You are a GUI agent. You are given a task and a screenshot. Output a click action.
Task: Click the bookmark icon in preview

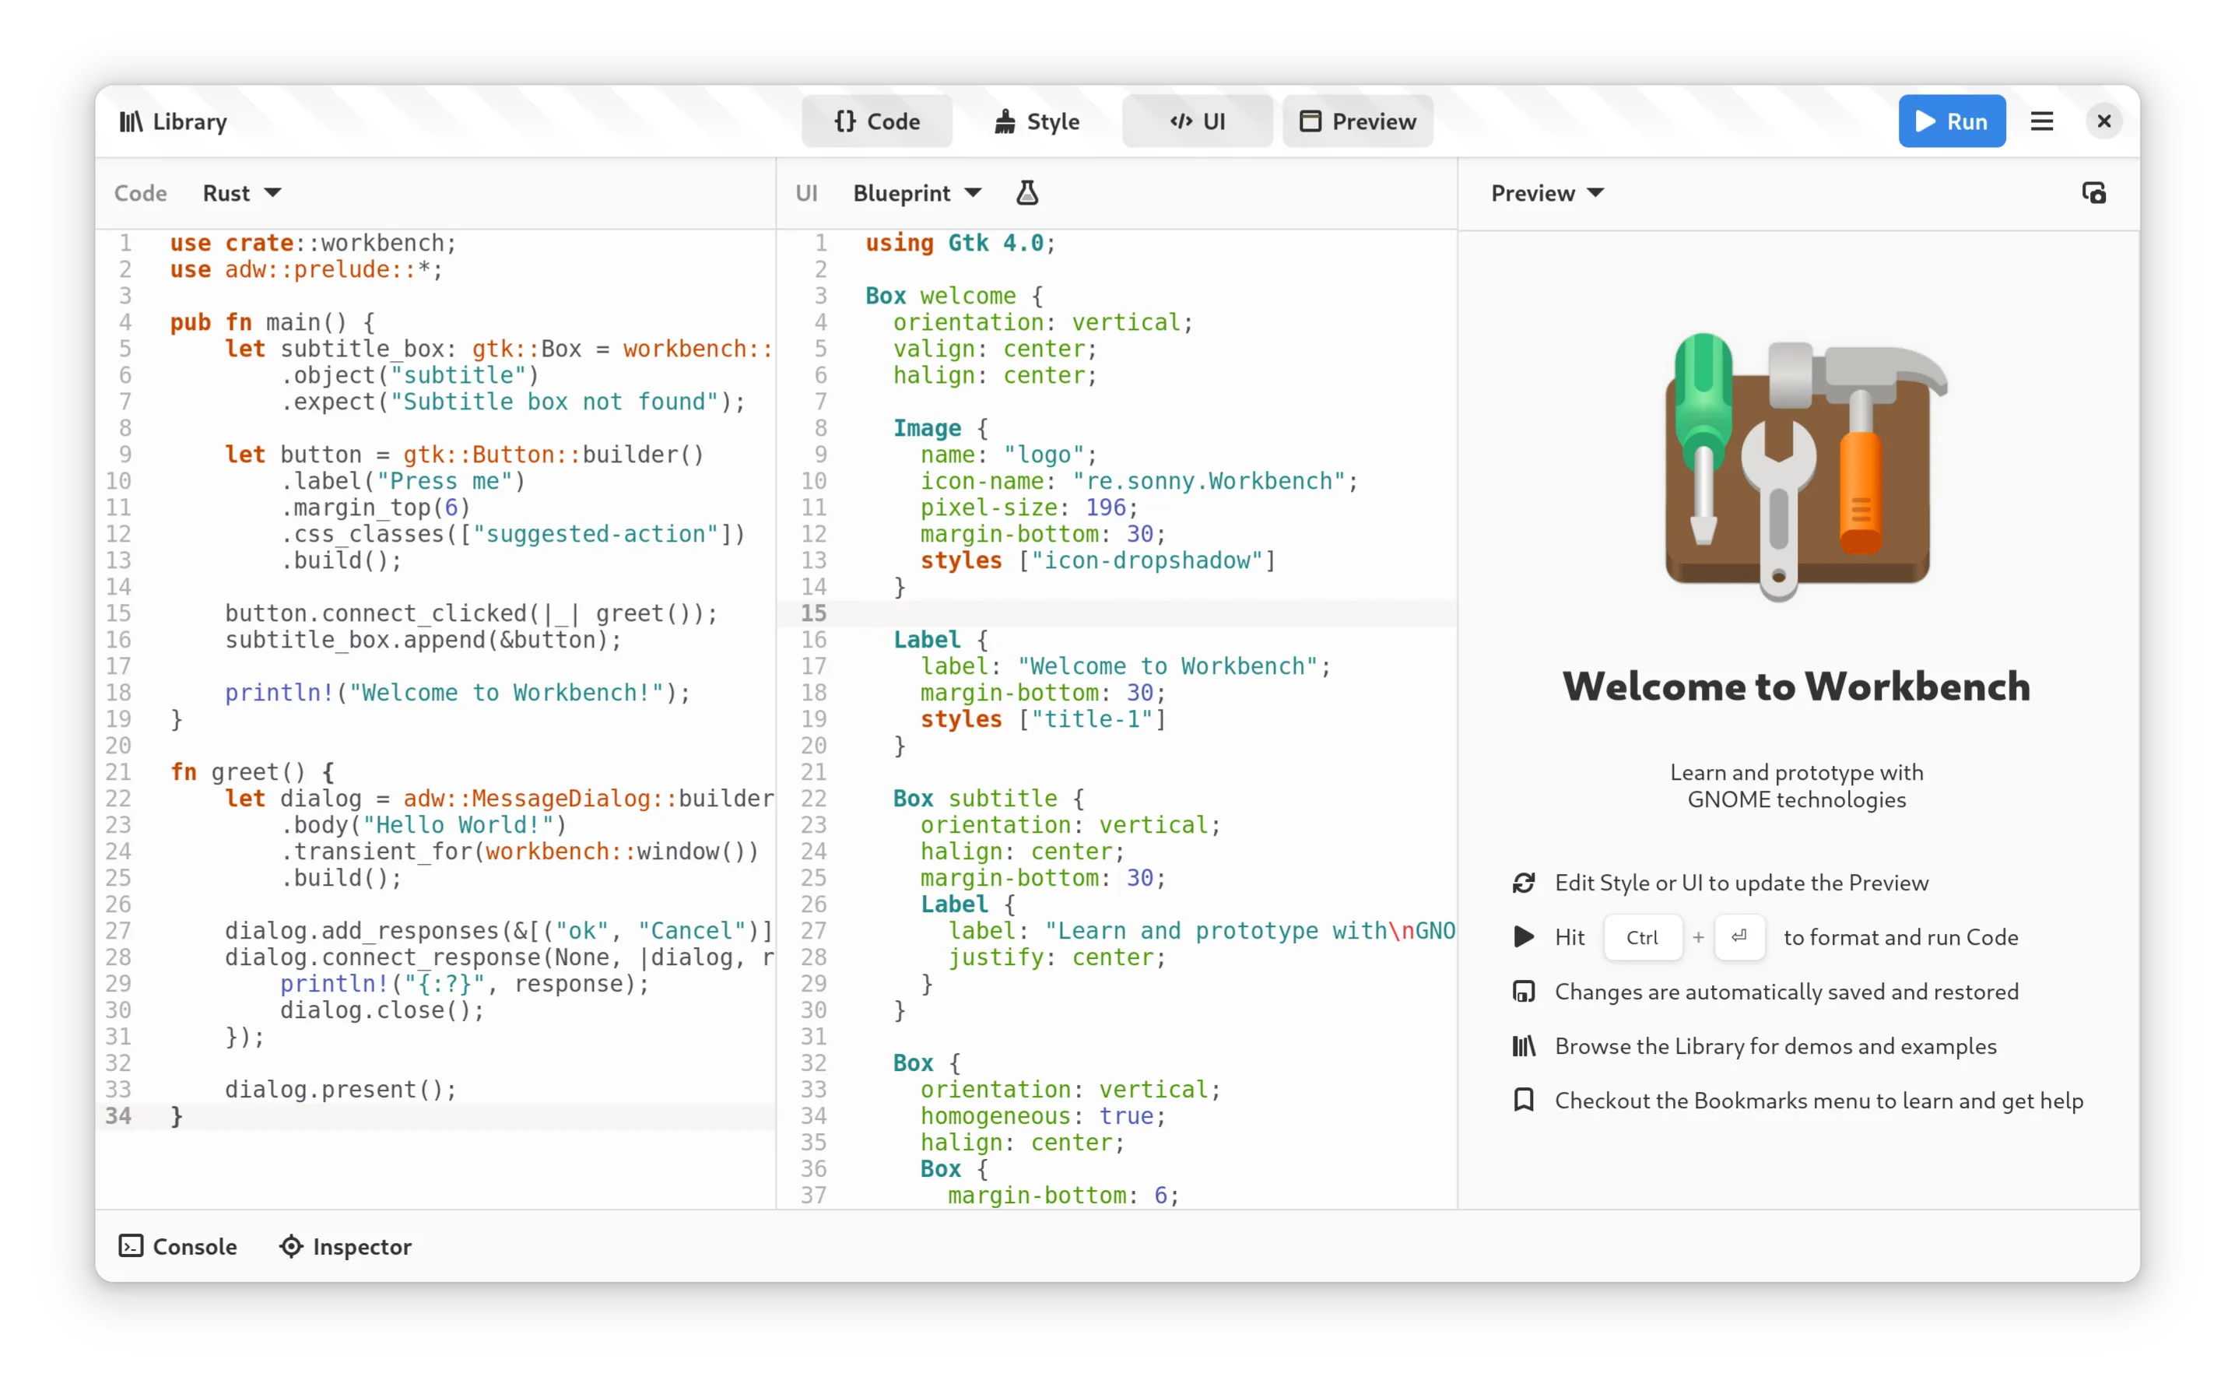(1523, 1100)
